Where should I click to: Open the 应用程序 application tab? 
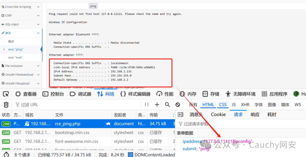[x=274, y=94]
